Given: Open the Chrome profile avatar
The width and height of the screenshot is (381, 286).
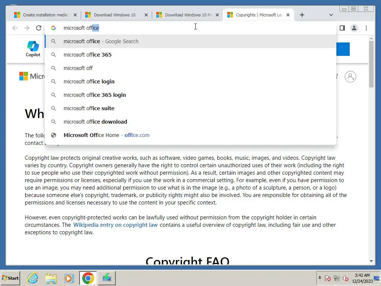Looking at the screenshot, I should (x=354, y=28).
